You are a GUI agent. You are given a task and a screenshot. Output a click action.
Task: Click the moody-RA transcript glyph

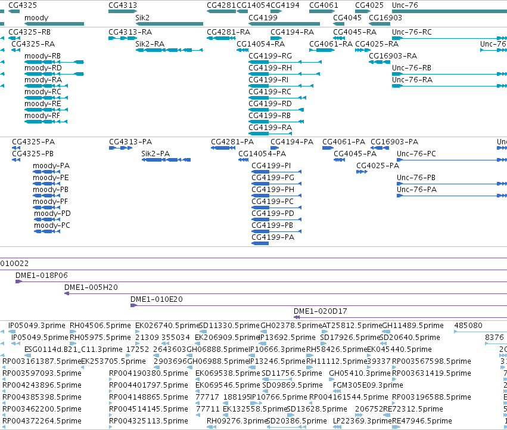[x=46, y=86]
